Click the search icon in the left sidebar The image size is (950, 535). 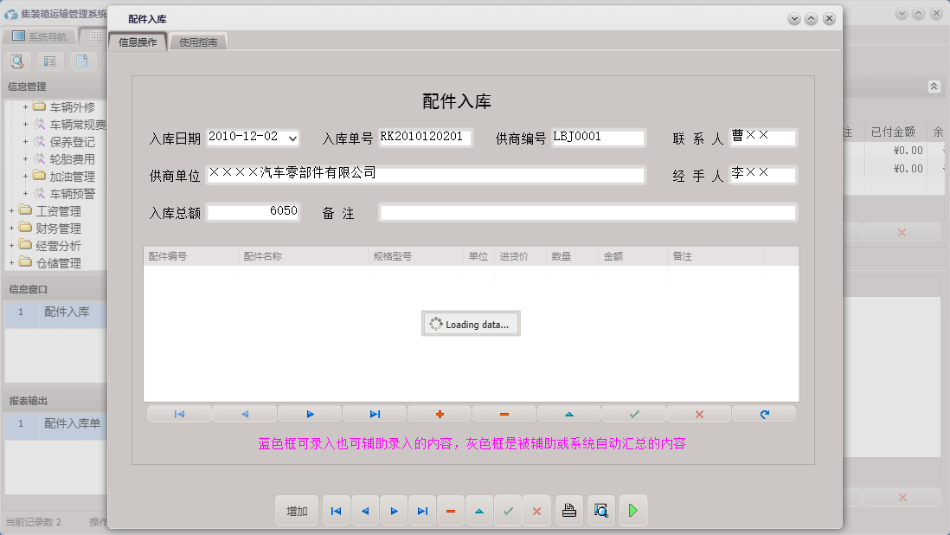pyautogui.click(x=16, y=61)
